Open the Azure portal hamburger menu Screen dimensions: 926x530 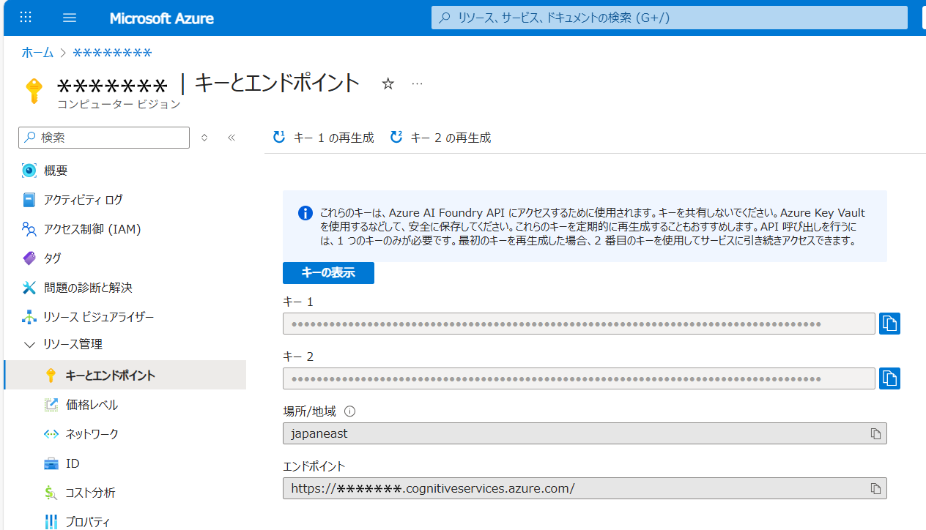[x=70, y=18]
